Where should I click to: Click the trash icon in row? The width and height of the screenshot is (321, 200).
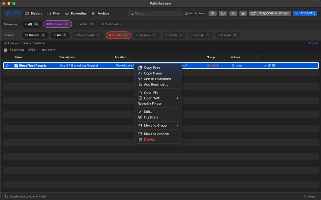click(274, 66)
